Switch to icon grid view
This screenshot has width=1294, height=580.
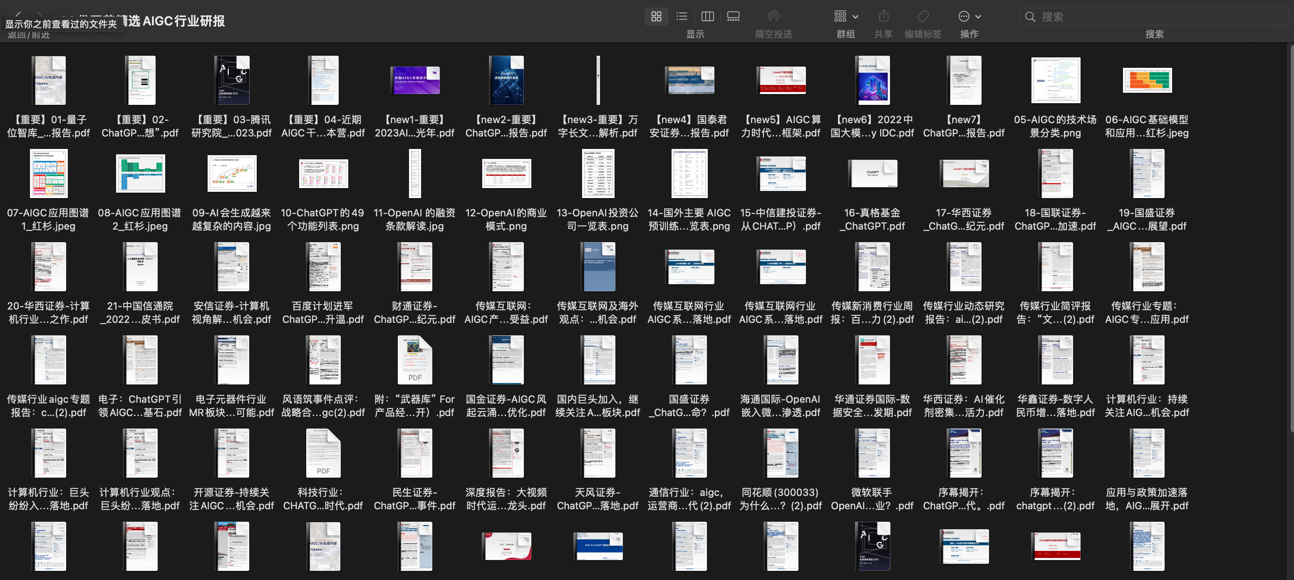click(656, 17)
